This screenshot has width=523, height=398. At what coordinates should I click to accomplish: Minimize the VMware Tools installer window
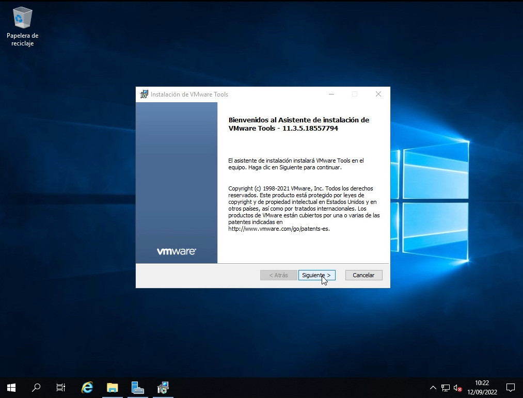(x=331, y=94)
